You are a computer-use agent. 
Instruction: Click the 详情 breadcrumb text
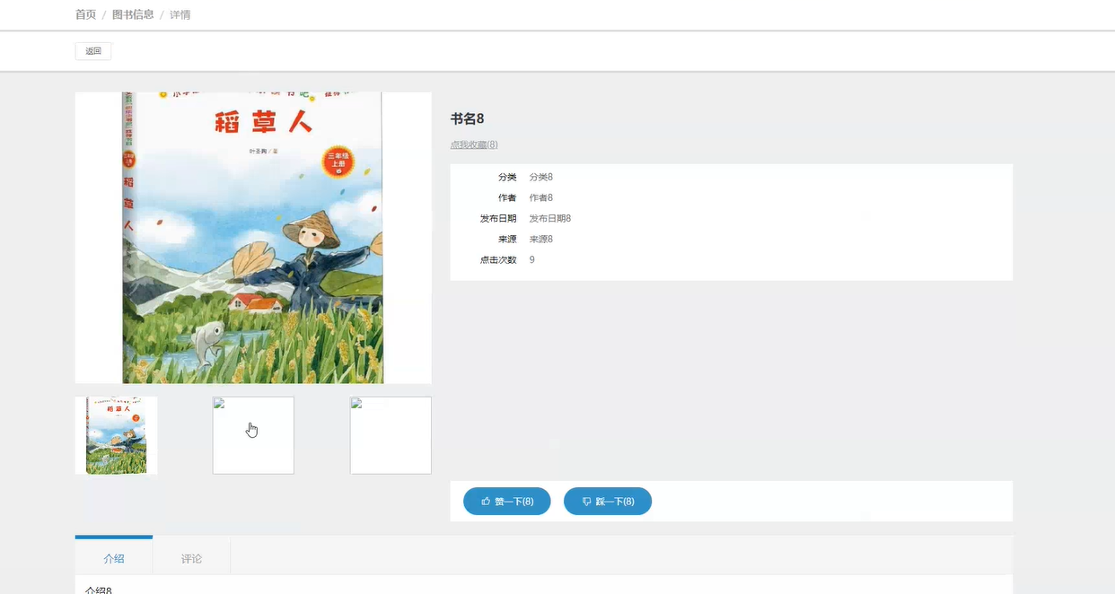click(180, 14)
